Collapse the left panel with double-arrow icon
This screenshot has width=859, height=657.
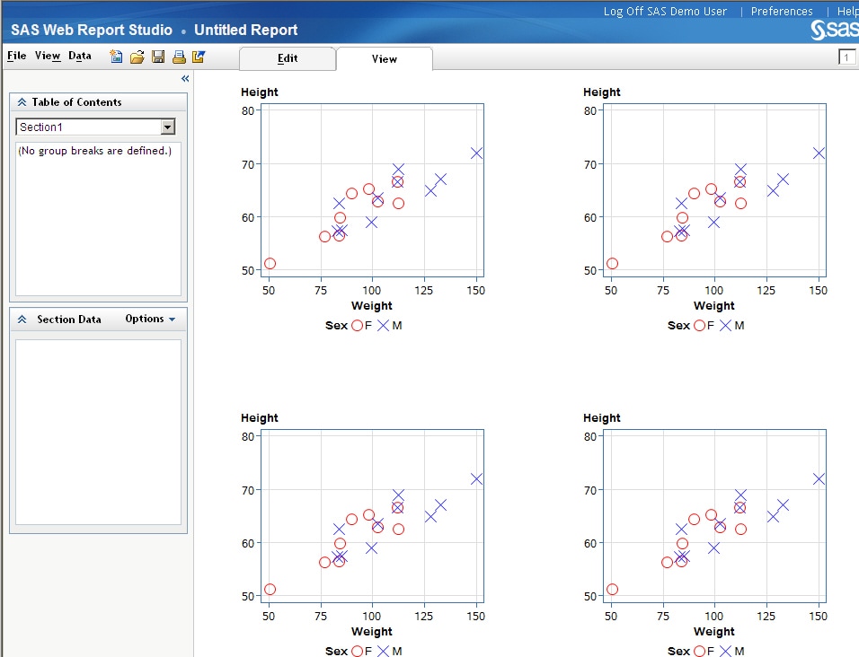(x=185, y=79)
